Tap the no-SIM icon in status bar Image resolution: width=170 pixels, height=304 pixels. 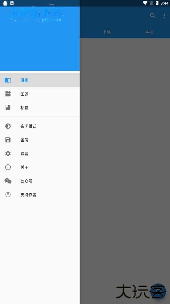pos(151,3)
